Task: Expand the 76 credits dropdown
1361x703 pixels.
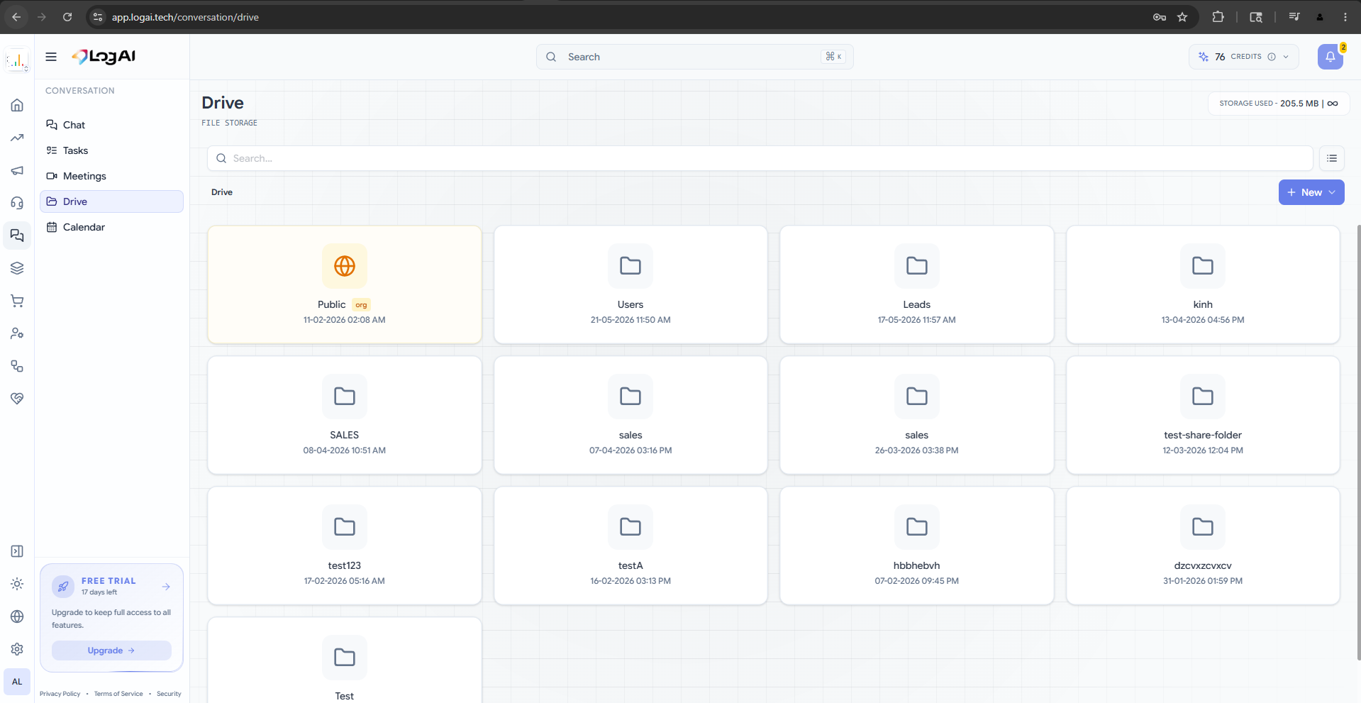Action: [x=1286, y=57]
